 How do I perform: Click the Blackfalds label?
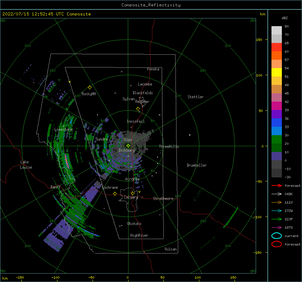[x=143, y=93]
